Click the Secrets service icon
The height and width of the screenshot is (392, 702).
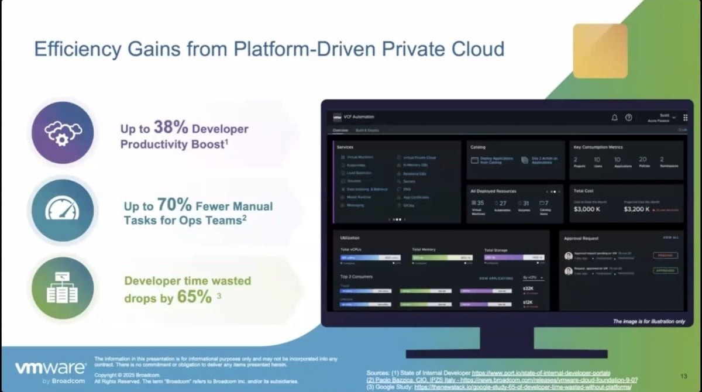point(398,181)
